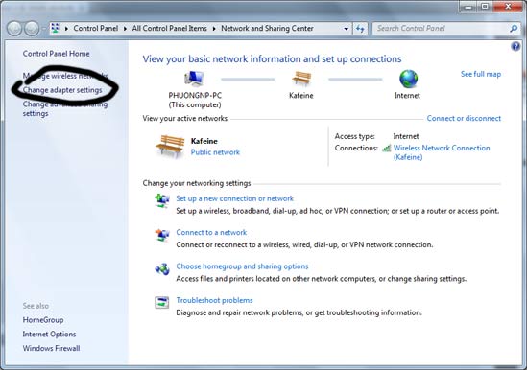This screenshot has height=370, width=527.
Task: Open Windows Firewall under See also
Action: pos(51,348)
